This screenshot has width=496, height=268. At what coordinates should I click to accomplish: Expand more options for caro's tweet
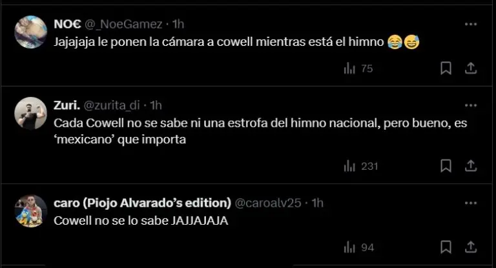click(x=471, y=203)
